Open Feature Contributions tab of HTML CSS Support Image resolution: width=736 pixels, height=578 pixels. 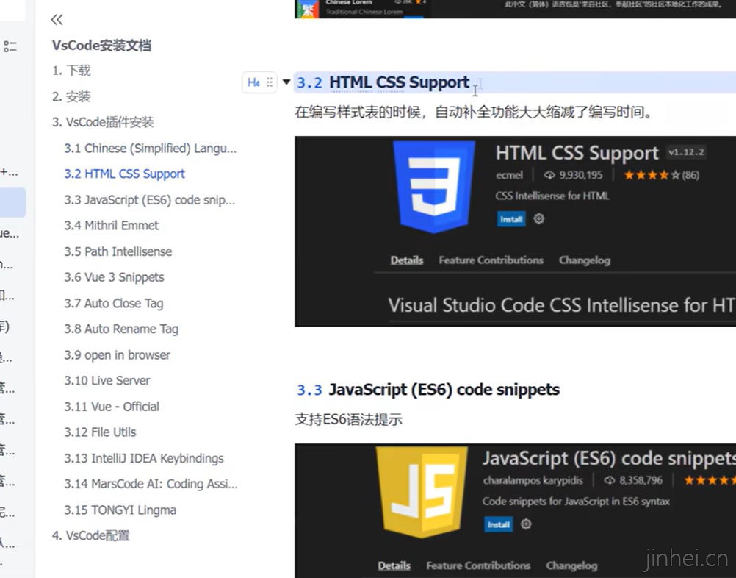coord(491,260)
